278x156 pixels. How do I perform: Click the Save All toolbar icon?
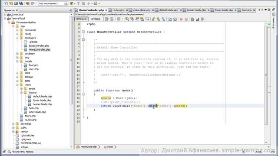21,3
